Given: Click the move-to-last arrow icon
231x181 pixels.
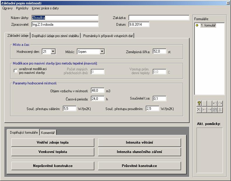Looking at the screenshot, I should pyautogui.click(x=209, y=110).
